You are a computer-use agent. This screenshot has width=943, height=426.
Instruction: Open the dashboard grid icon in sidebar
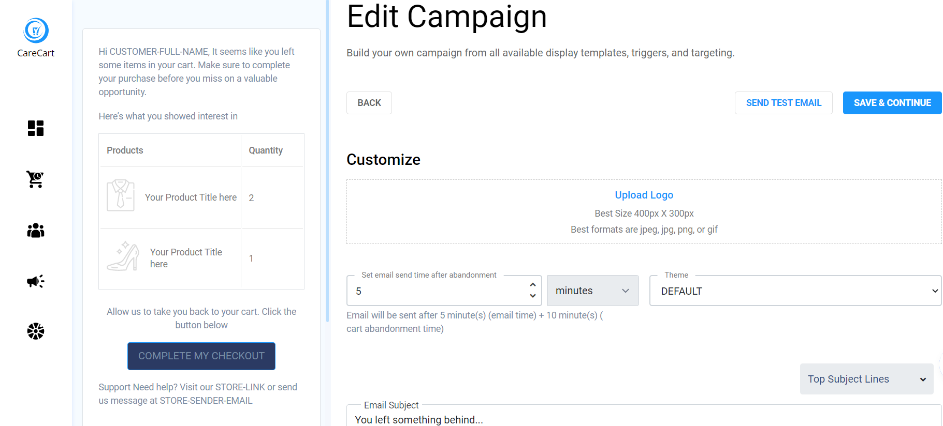[36, 128]
